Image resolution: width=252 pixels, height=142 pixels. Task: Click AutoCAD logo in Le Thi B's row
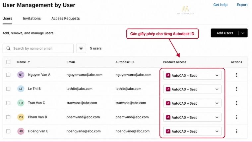coord(168,89)
